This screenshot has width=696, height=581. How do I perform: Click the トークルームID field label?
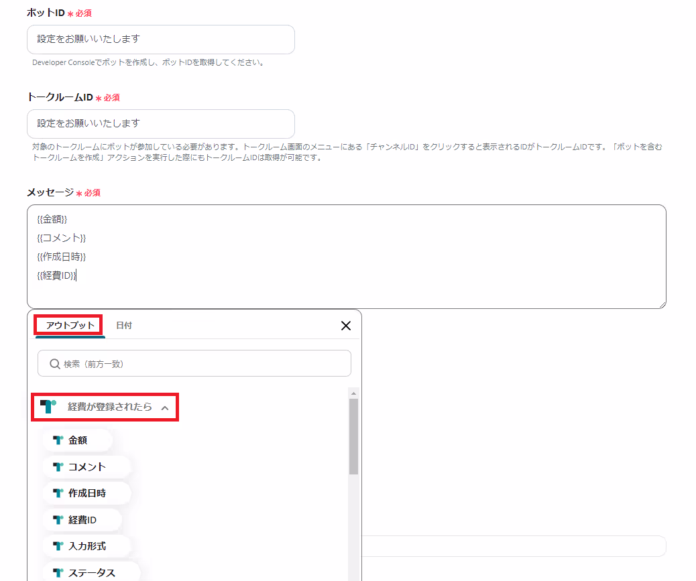[x=60, y=97]
